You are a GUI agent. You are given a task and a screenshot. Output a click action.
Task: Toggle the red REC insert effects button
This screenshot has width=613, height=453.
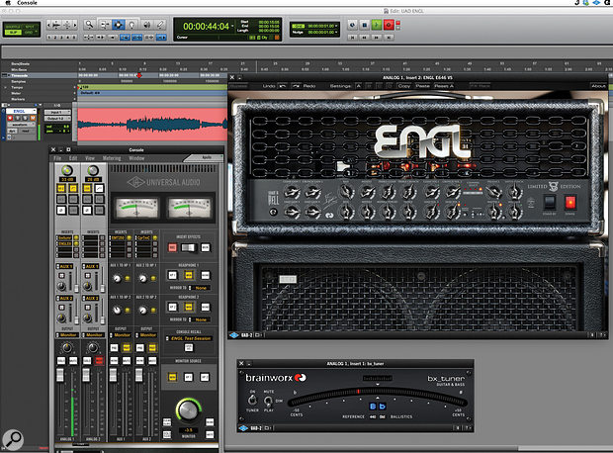point(172,247)
